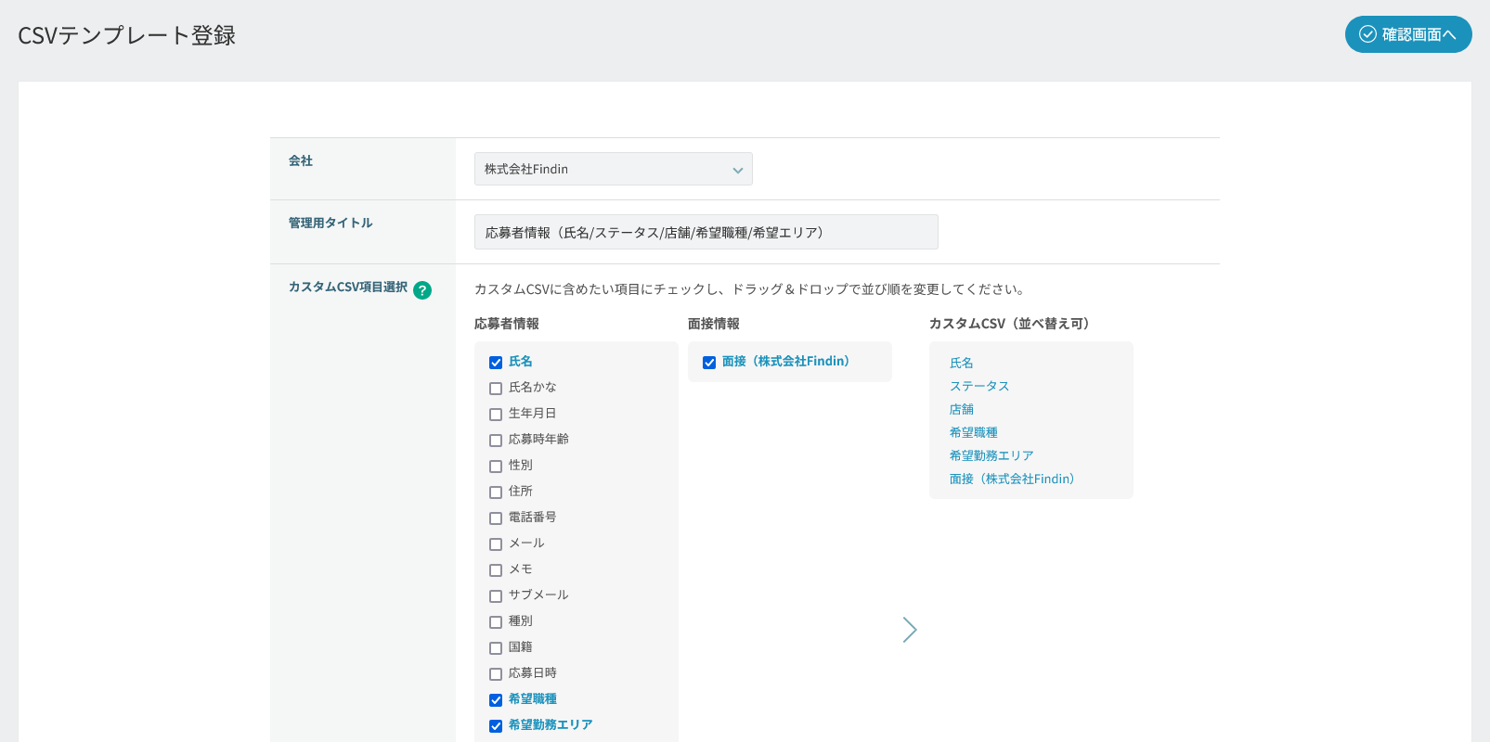This screenshot has height=742, width=1490.
Task: Select 希望勤務エリア item in custom CSV list
Action: click(x=991, y=455)
